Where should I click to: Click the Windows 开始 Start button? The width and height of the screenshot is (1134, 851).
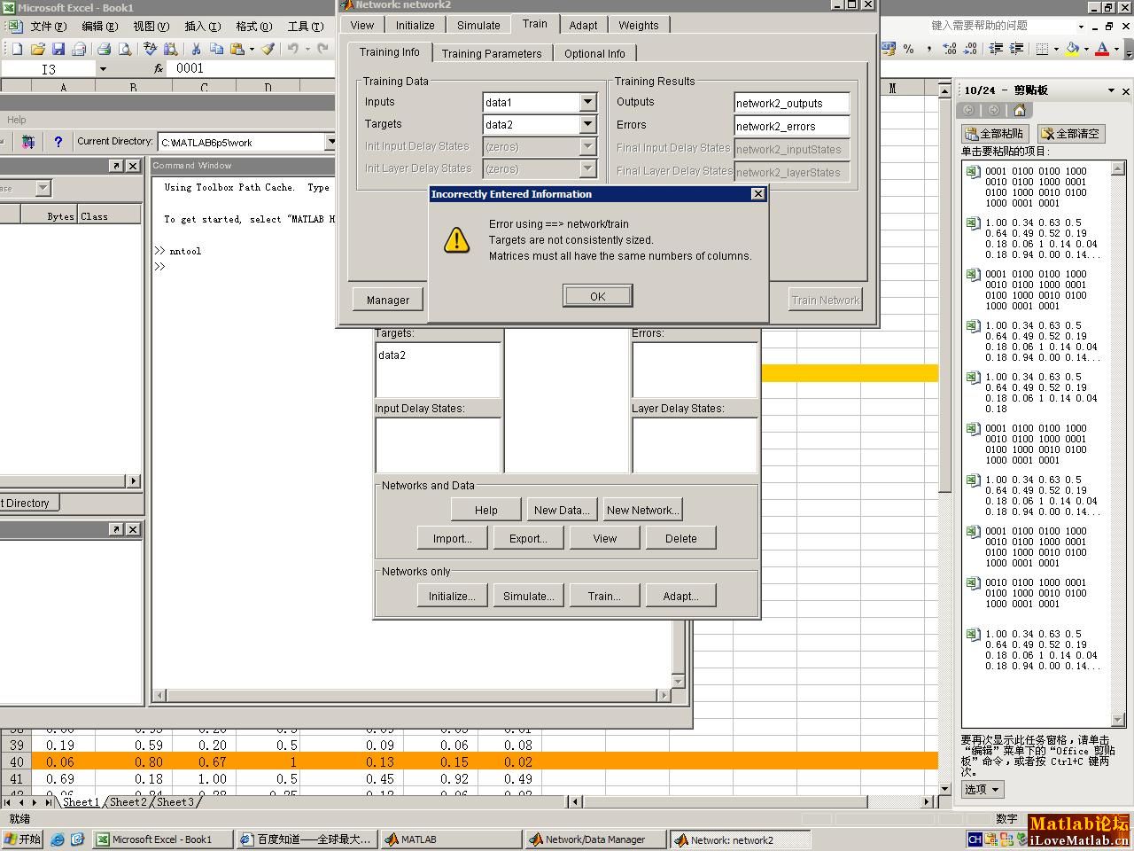coord(23,839)
